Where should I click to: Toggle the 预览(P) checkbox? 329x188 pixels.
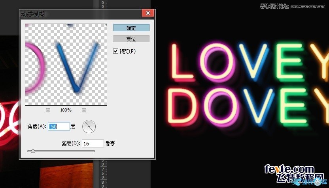pyautogui.click(x=116, y=51)
